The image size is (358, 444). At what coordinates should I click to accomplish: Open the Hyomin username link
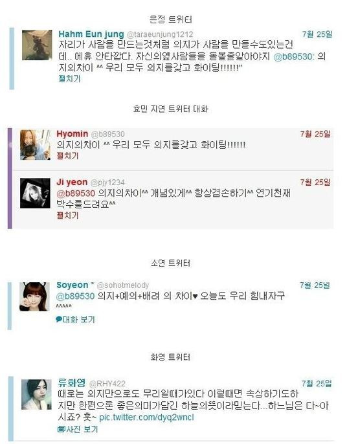click(73, 133)
